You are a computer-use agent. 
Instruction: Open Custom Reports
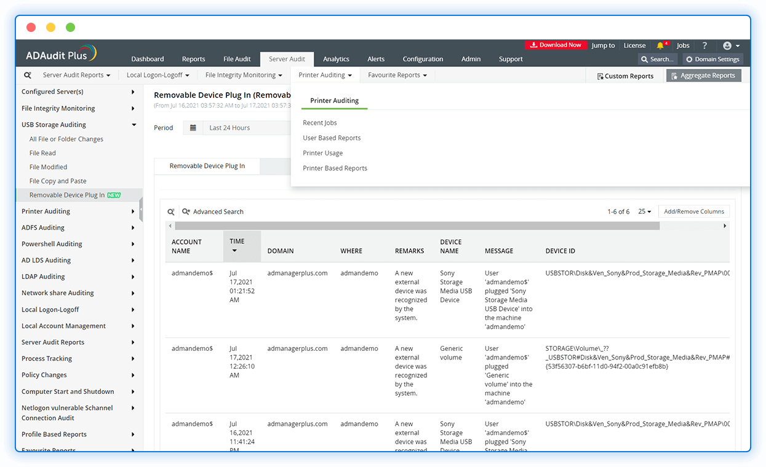point(625,76)
